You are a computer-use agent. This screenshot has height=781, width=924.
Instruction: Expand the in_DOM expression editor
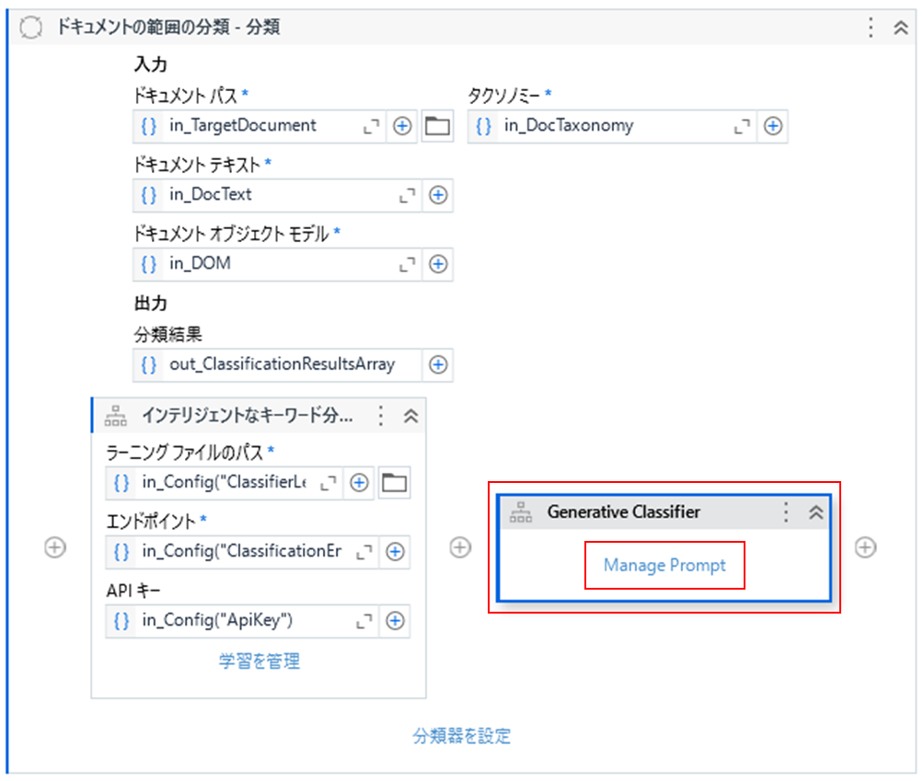point(407,264)
